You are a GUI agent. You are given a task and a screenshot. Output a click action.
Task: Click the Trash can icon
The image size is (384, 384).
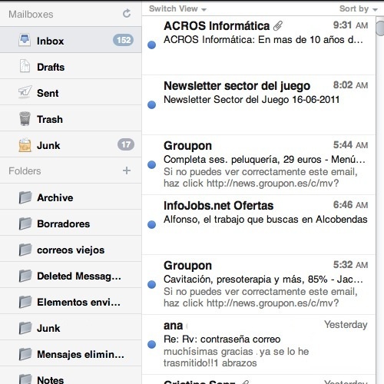pyautogui.click(x=25, y=119)
